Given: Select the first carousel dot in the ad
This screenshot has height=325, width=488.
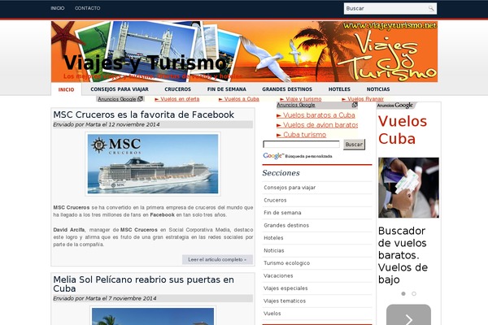Looking at the screenshot, I should [403, 293].
